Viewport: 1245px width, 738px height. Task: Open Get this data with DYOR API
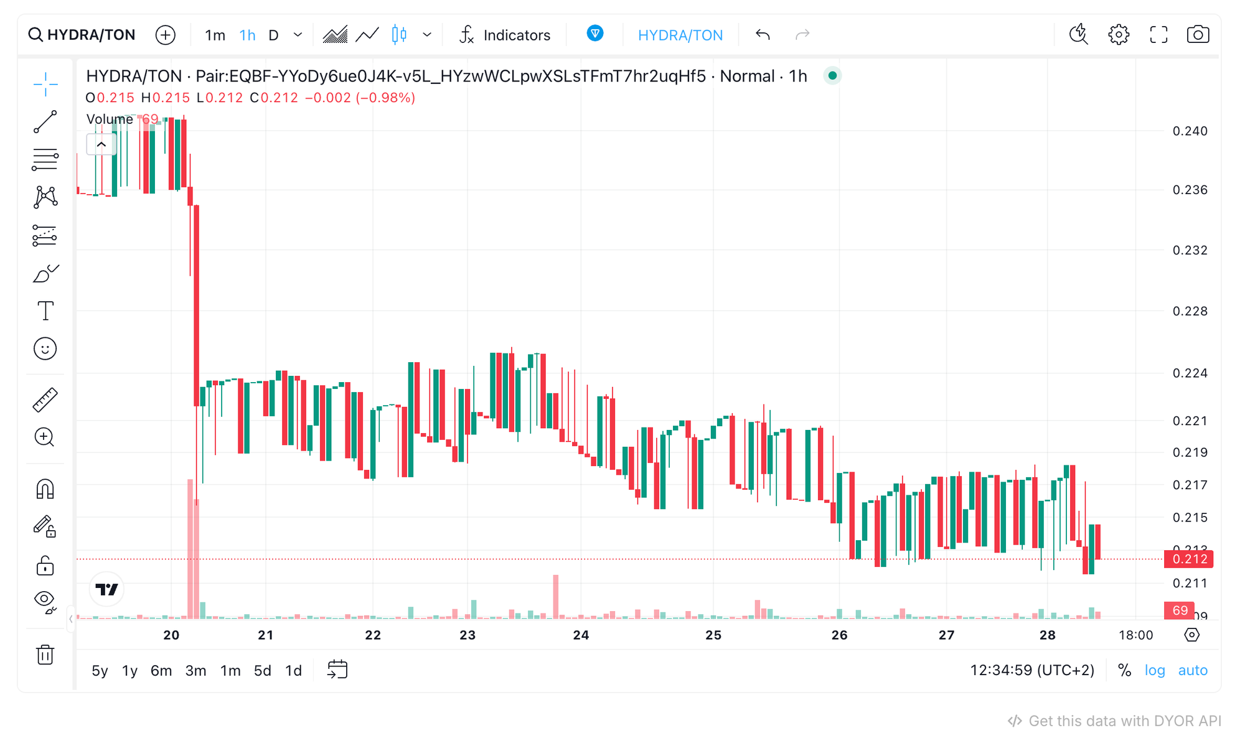click(x=1114, y=721)
